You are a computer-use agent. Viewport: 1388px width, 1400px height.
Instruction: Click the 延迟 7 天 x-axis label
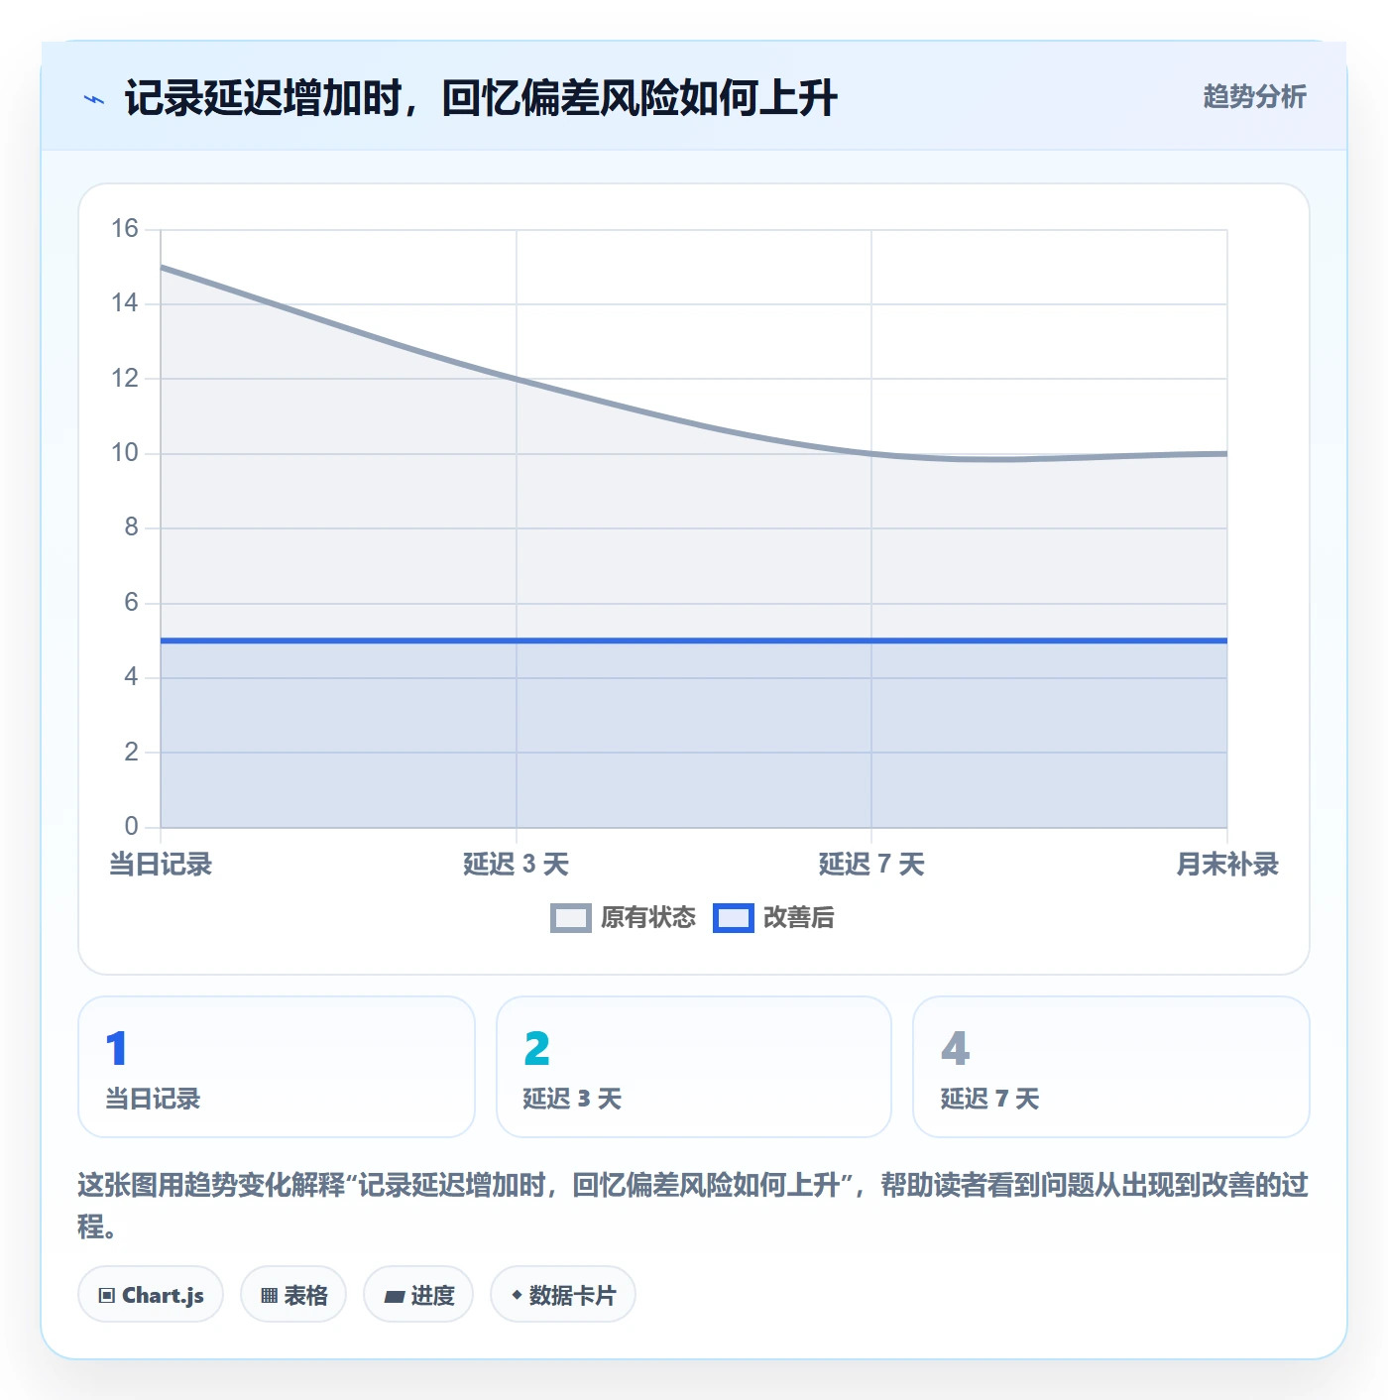pyautogui.click(x=871, y=865)
